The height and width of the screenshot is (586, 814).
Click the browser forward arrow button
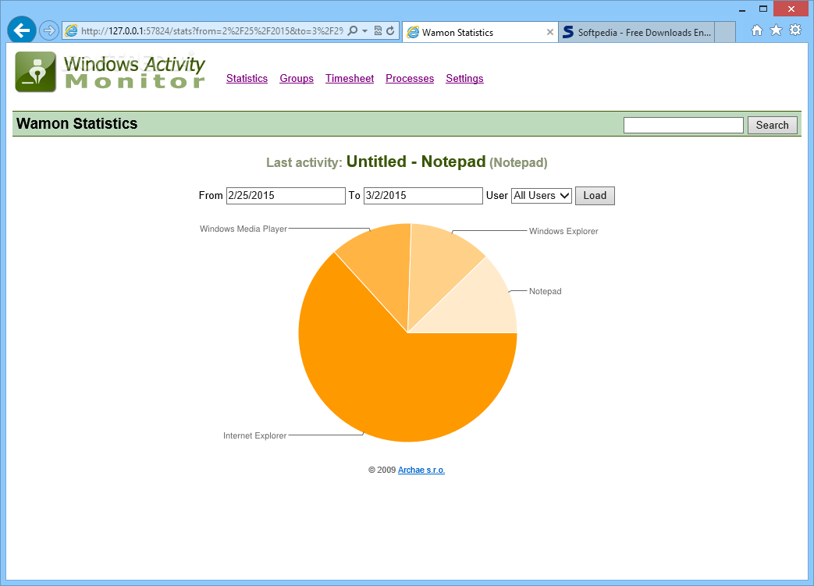click(49, 30)
